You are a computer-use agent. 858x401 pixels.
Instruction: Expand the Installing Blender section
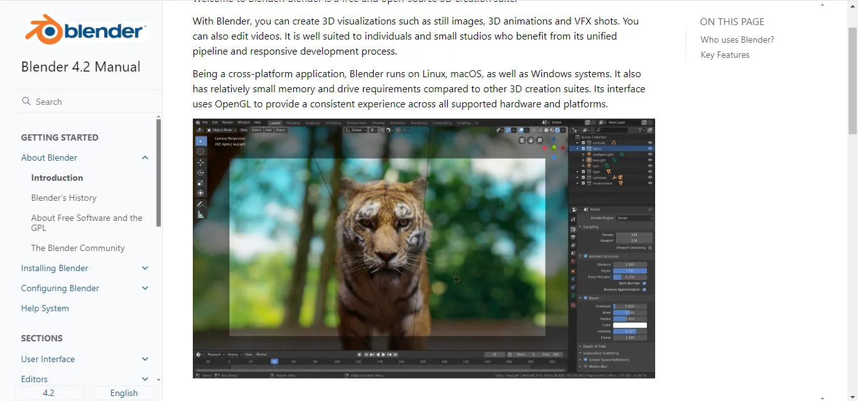click(145, 268)
